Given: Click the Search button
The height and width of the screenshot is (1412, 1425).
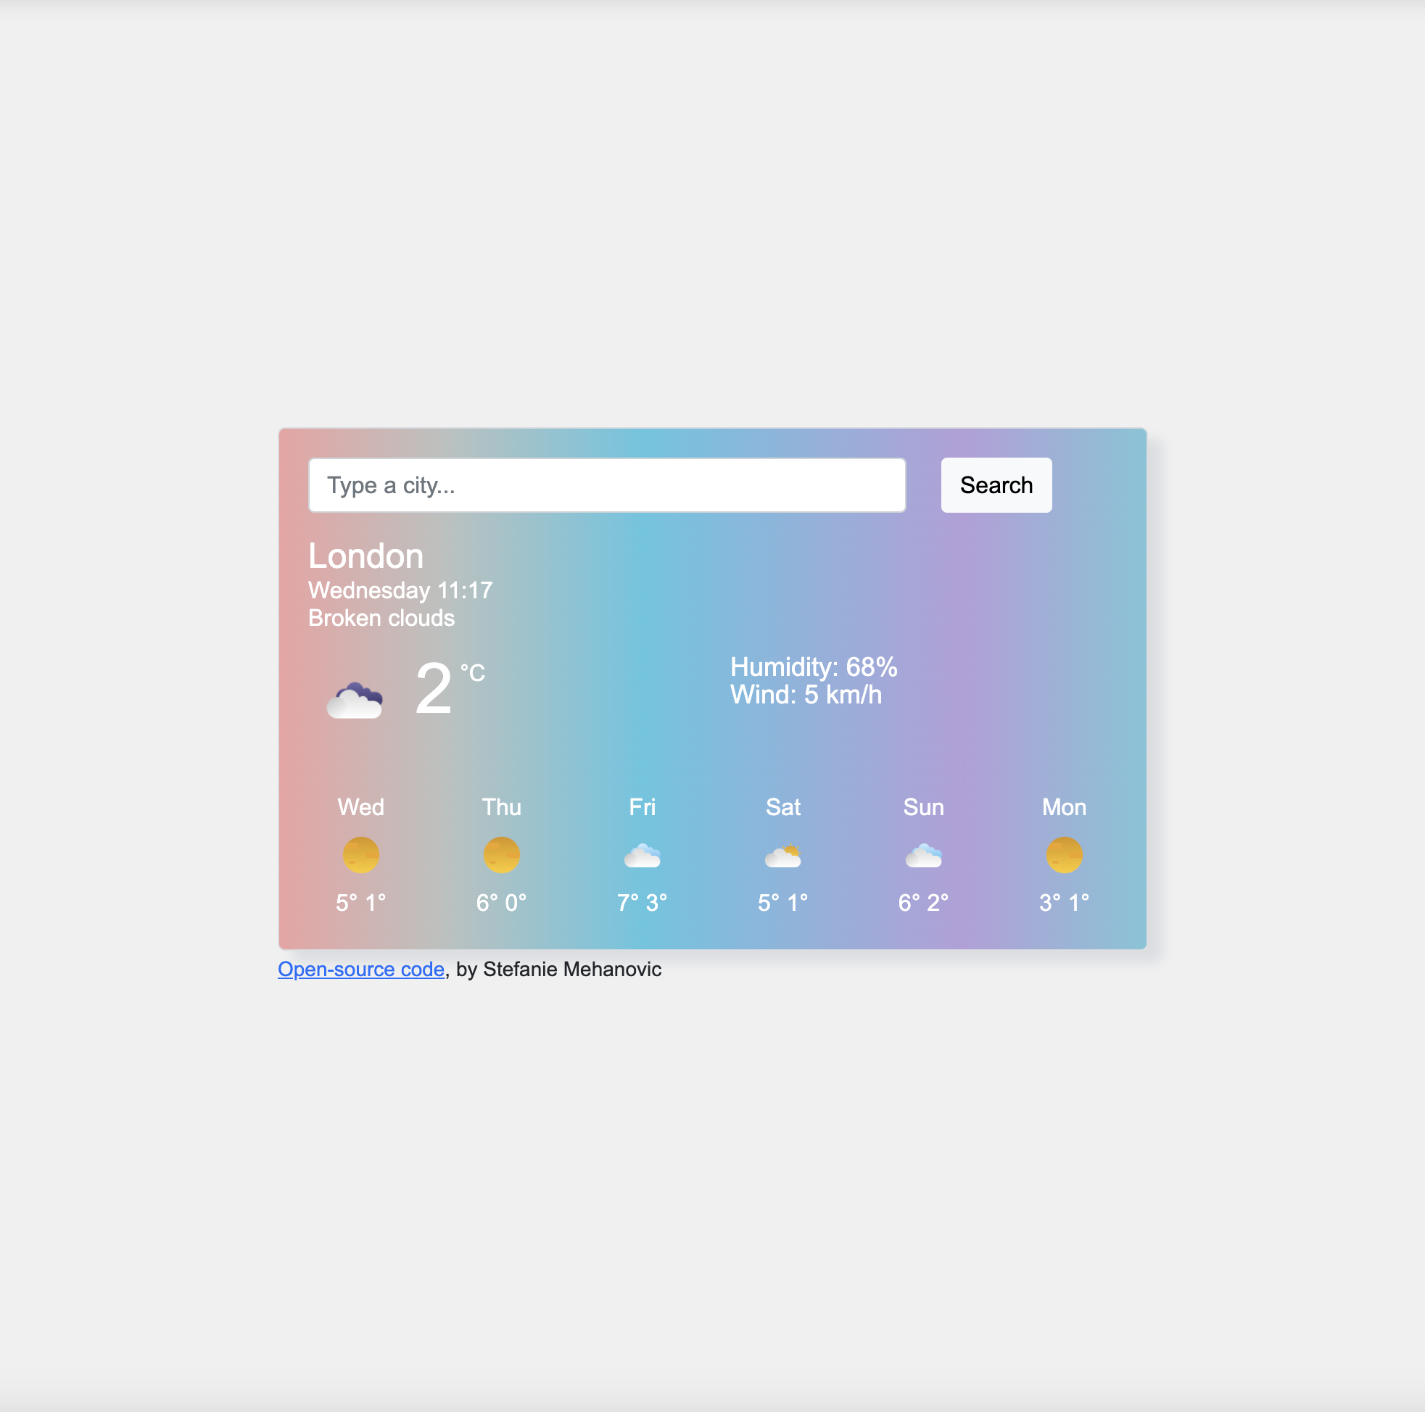Looking at the screenshot, I should point(994,484).
